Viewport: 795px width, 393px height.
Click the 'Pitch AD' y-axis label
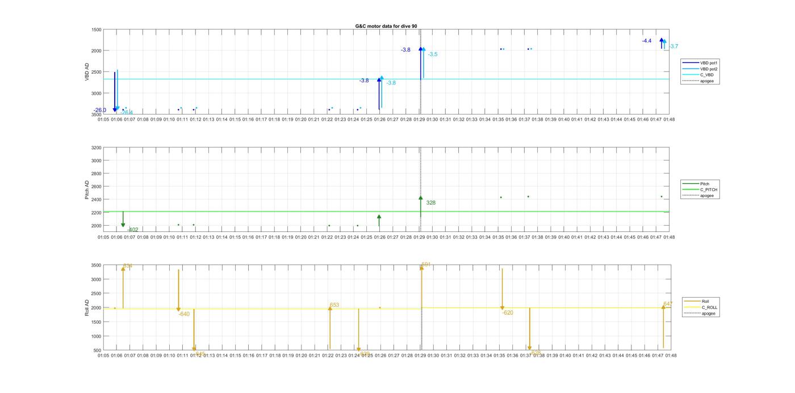(x=87, y=190)
